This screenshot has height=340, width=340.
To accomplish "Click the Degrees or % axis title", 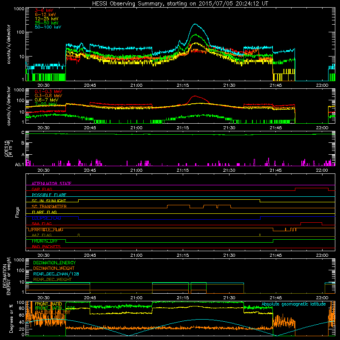I will [11, 318].
